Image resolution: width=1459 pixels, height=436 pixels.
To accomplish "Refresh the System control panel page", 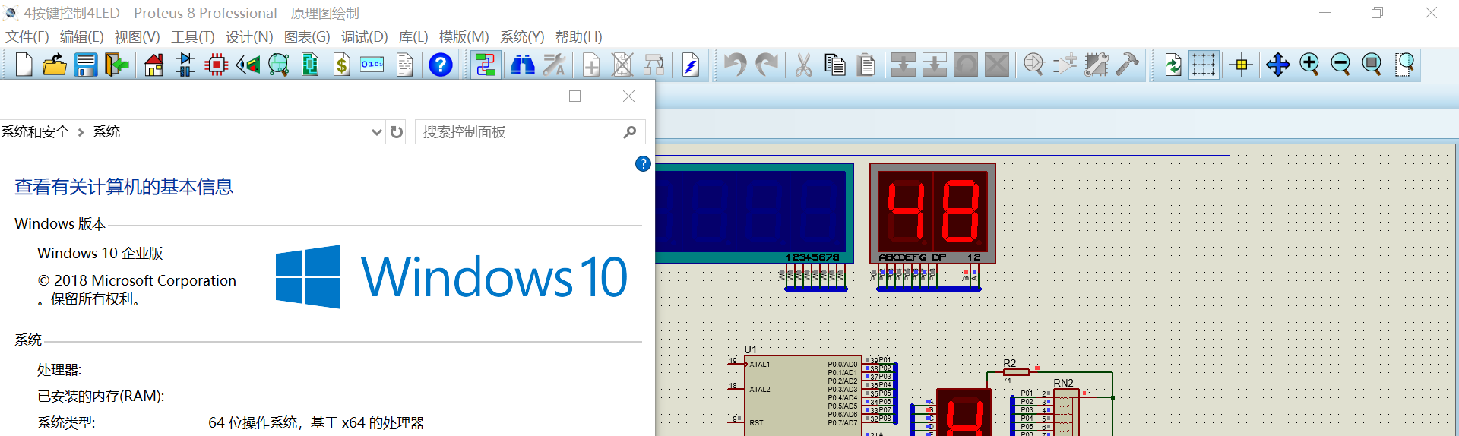I will click(396, 132).
